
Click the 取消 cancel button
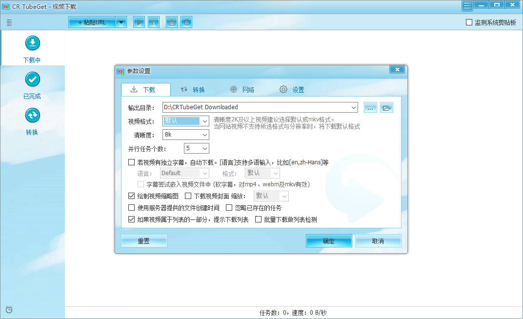click(x=378, y=240)
